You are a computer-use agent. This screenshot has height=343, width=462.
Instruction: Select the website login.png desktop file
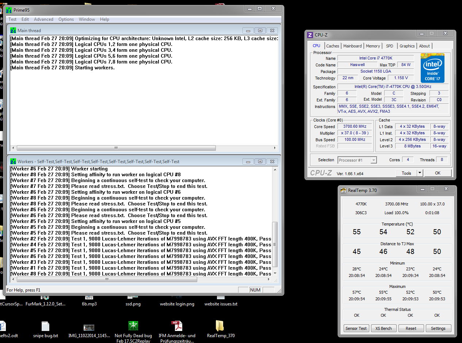coord(177,301)
